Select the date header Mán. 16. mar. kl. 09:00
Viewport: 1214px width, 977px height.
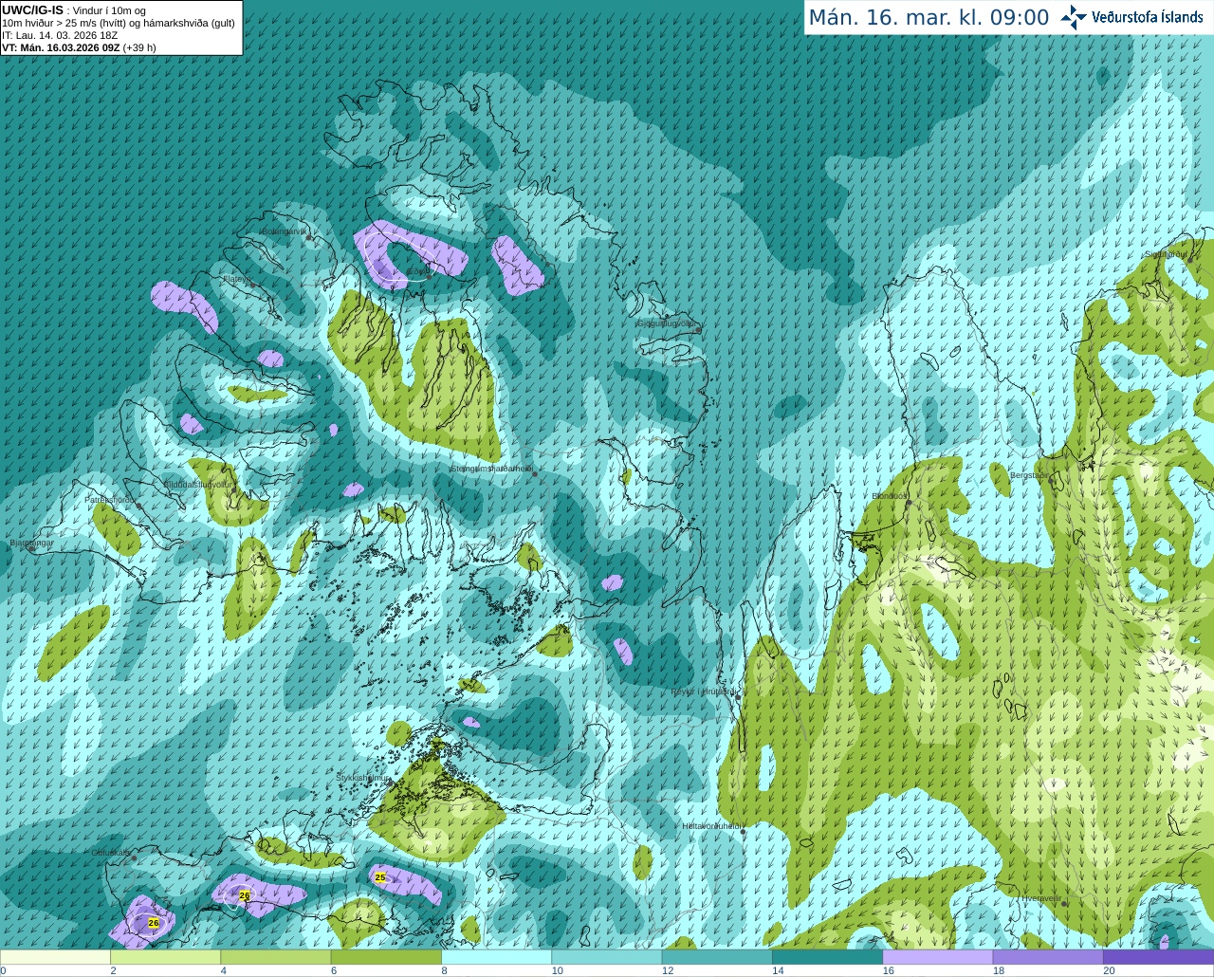coord(929,18)
